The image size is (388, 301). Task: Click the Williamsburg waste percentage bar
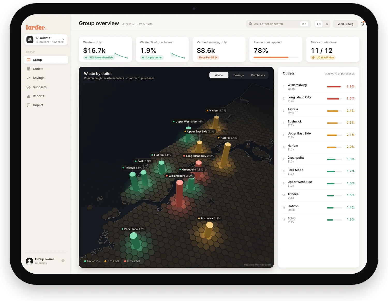334,87
